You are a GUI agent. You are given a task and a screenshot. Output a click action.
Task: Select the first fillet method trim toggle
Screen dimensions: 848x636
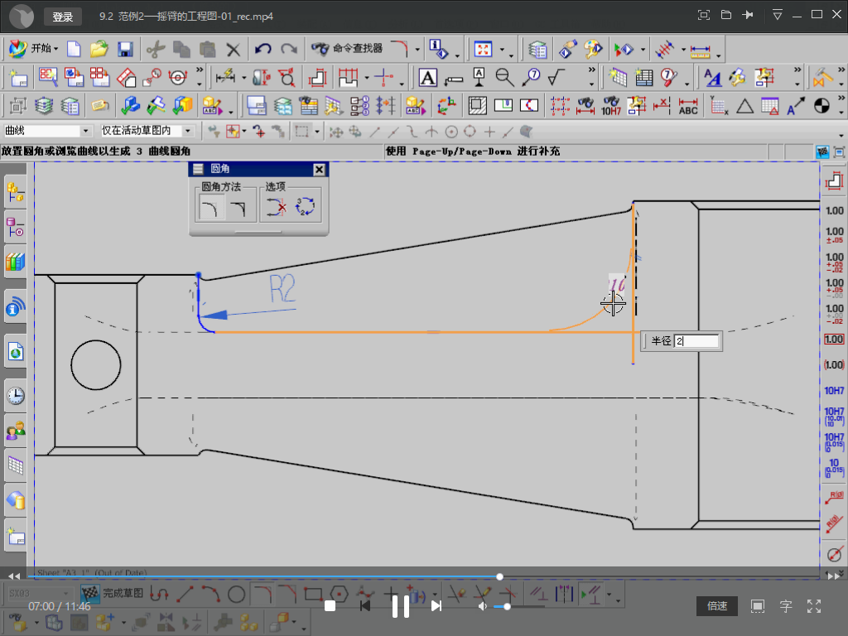click(210, 207)
